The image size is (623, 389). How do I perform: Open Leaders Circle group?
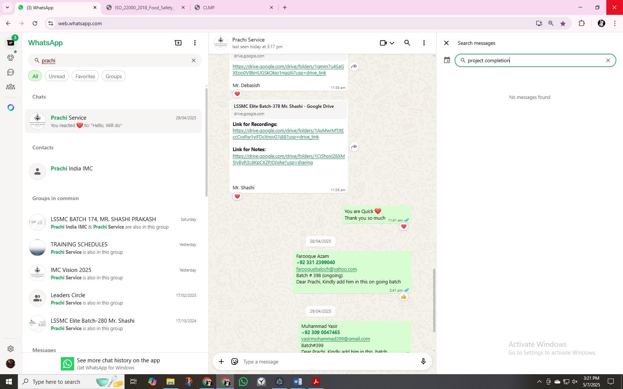coord(113,299)
